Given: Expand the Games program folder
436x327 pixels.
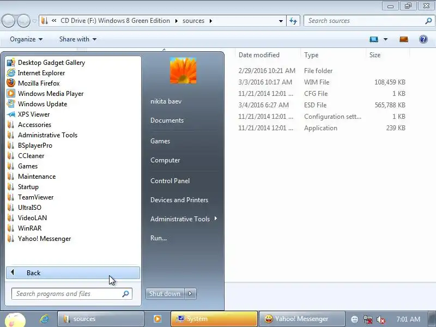Looking at the screenshot, I should (28, 166).
